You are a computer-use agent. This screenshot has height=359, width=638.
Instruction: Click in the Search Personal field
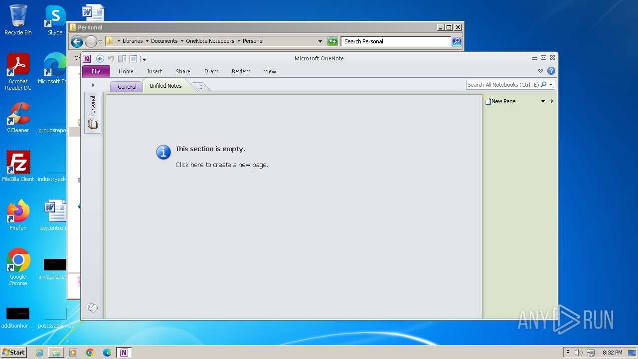[396, 41]
